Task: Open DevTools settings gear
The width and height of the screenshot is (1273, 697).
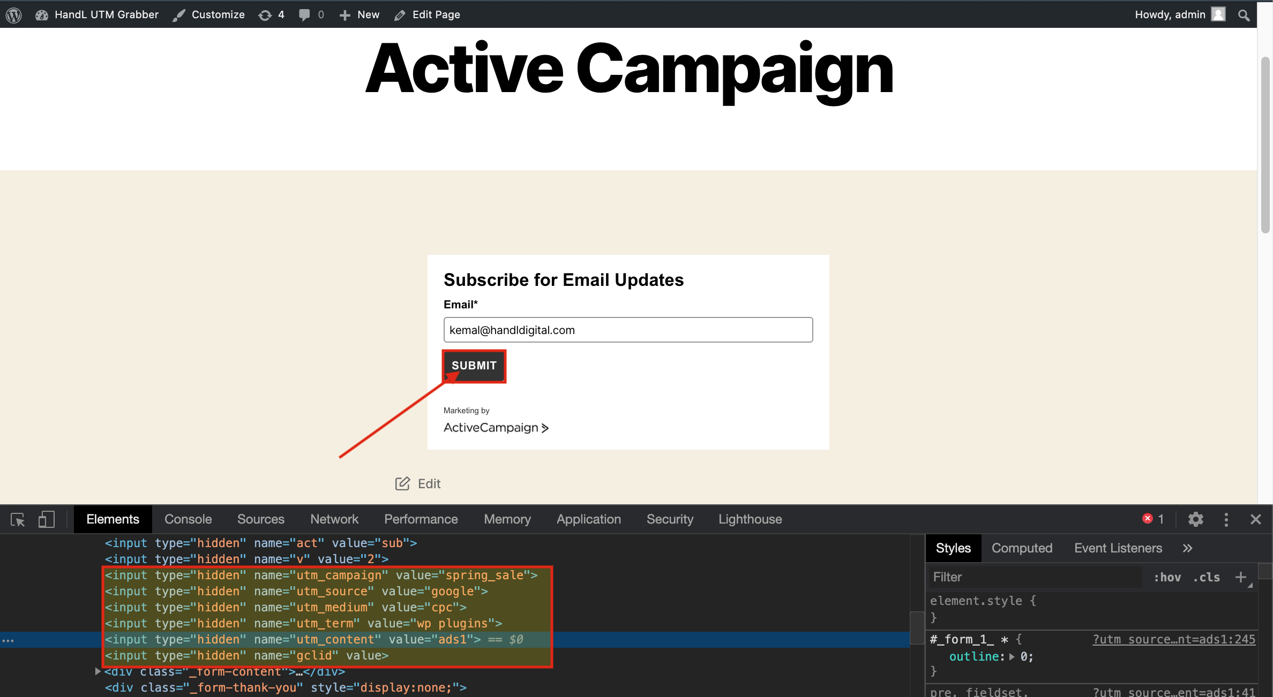Action: [x=1195, y=519]
